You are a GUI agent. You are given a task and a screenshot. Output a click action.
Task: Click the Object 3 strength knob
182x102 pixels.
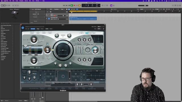click(34, 61)
